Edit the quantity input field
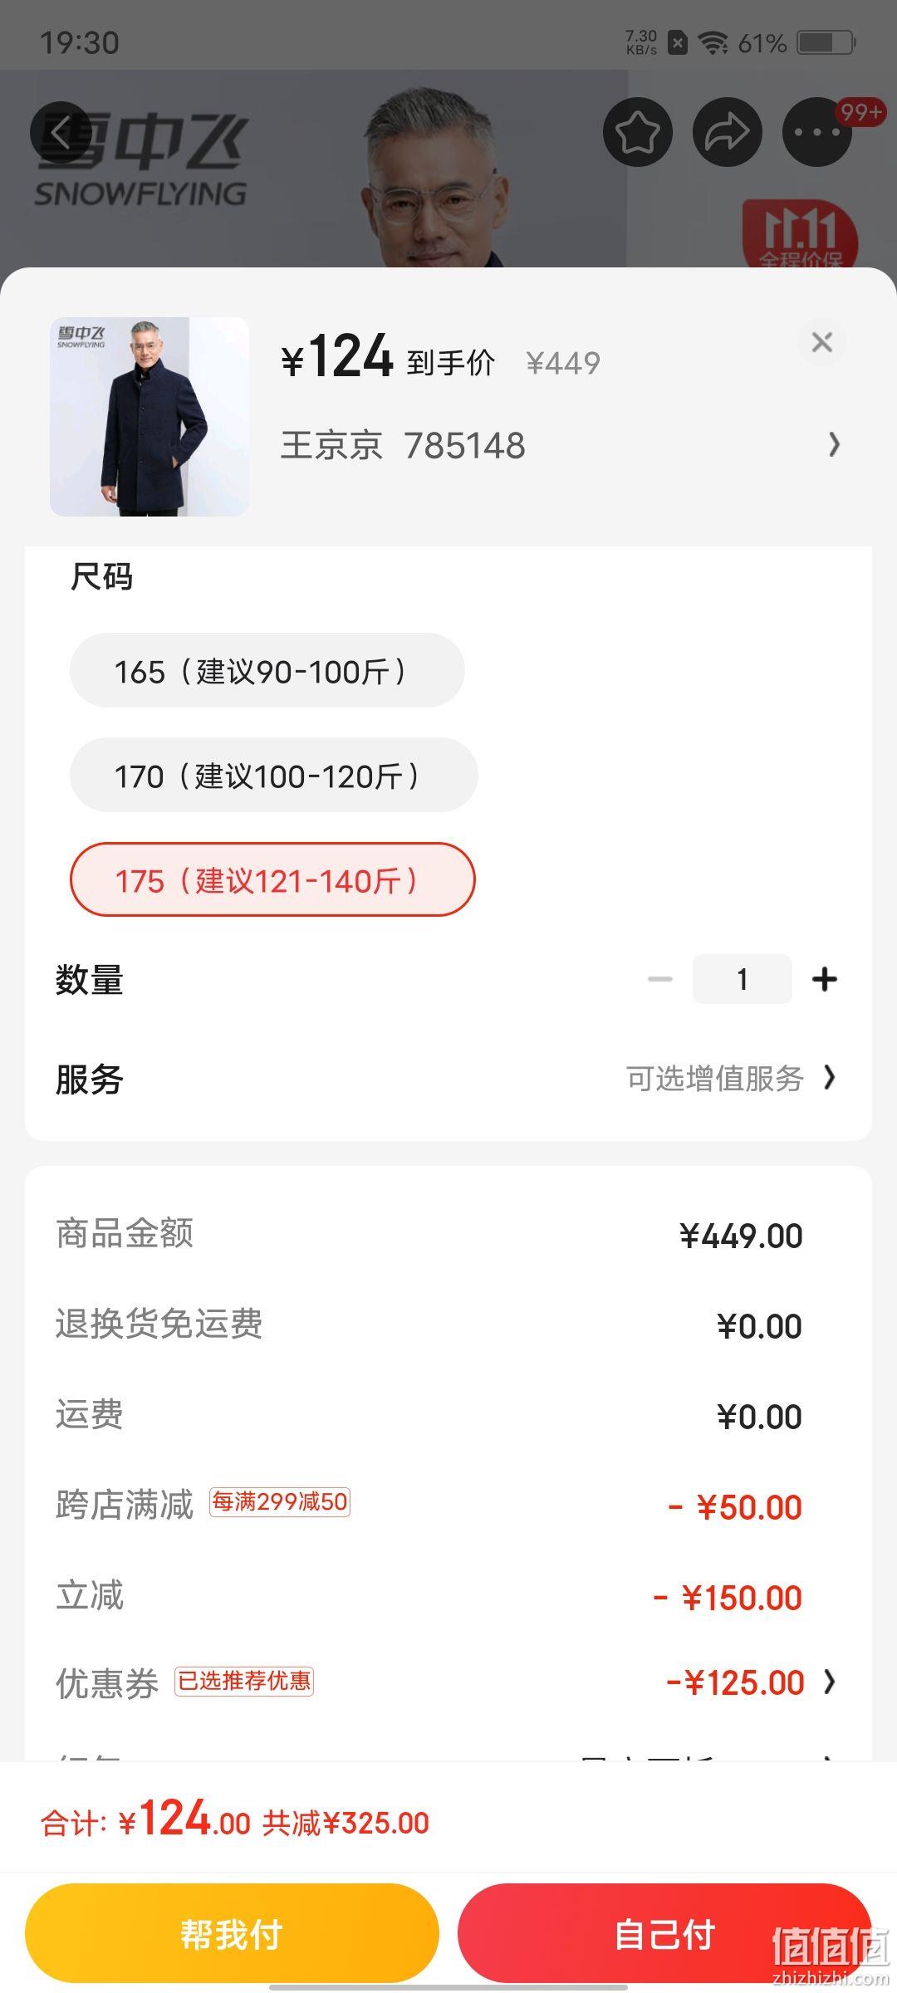This screenshot has width=897, height=1993. click(742, 979)
